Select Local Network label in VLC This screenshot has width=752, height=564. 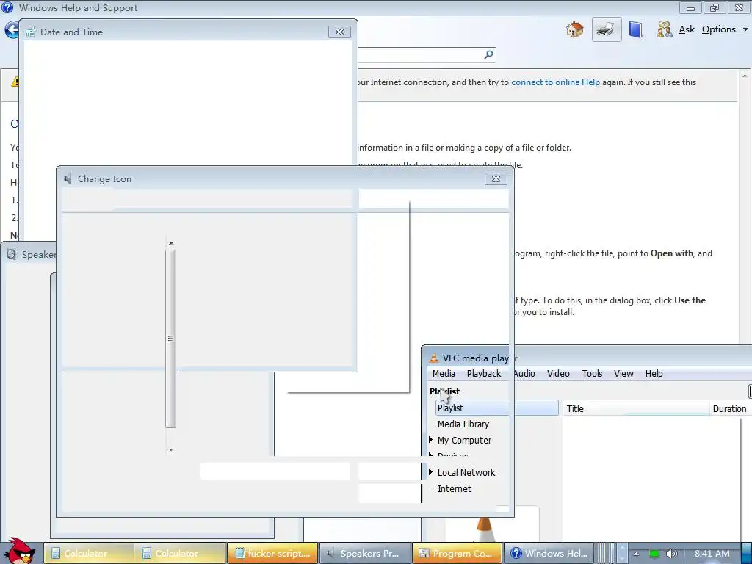466,472
